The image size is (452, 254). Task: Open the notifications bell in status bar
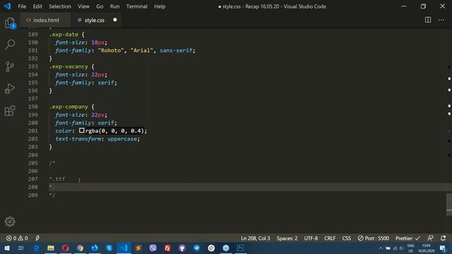[443, 238]
